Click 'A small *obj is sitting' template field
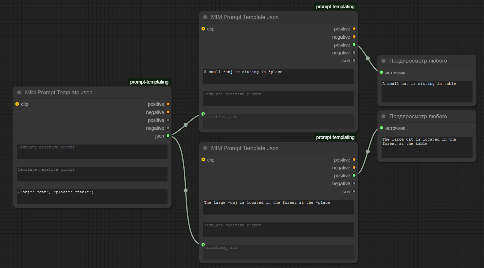484x268 pixels. 278,76
